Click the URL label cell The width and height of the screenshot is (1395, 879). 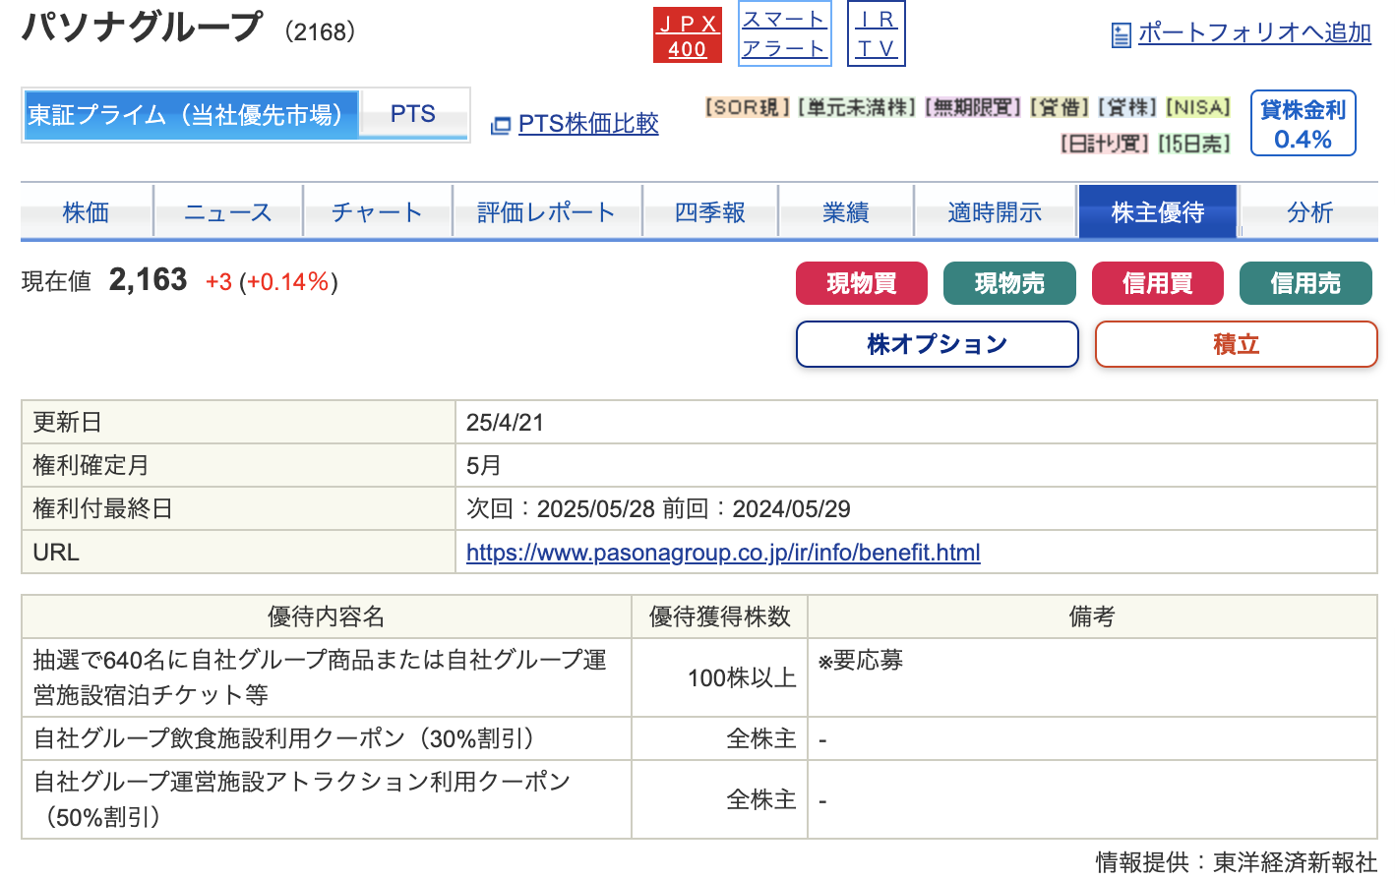click(x=238, y=553)
